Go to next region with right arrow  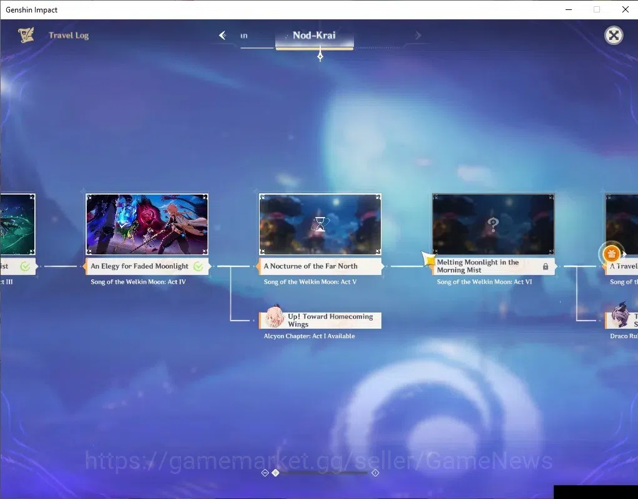pos(418,36)
